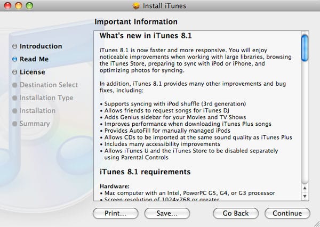Click the License step bullet icon
This screenshot has height=227, width=320.
[x=14, y=72]
